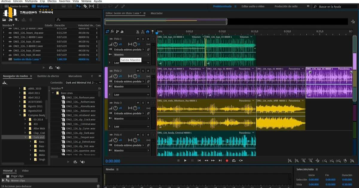
Task: Click the Multipista view button
Action: [41, 6]
